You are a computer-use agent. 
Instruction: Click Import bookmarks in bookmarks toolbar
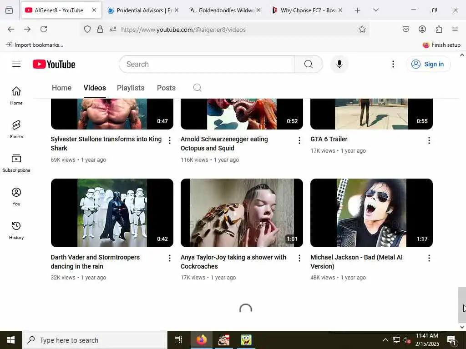point(35,45)
